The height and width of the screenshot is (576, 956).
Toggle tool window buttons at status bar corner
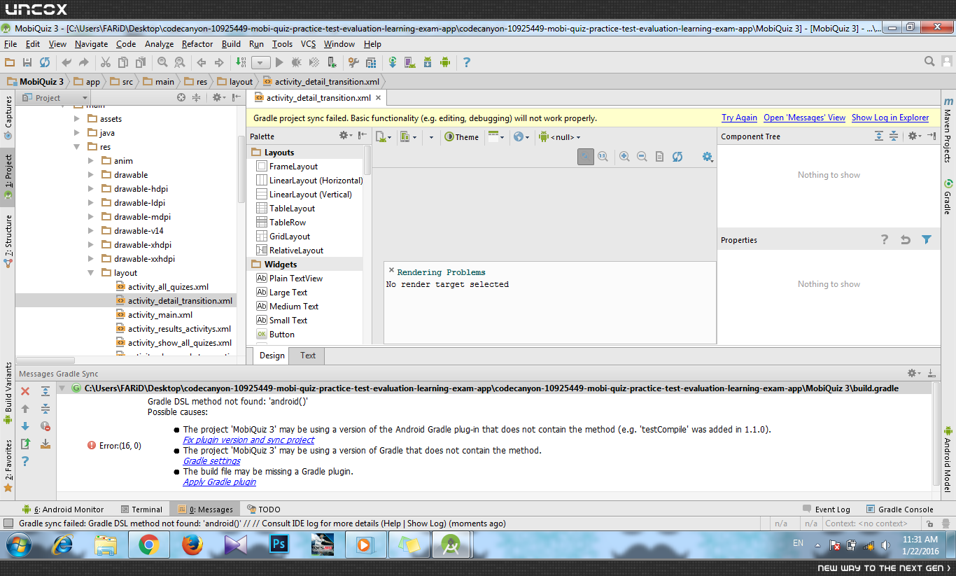tap(8, 524)
